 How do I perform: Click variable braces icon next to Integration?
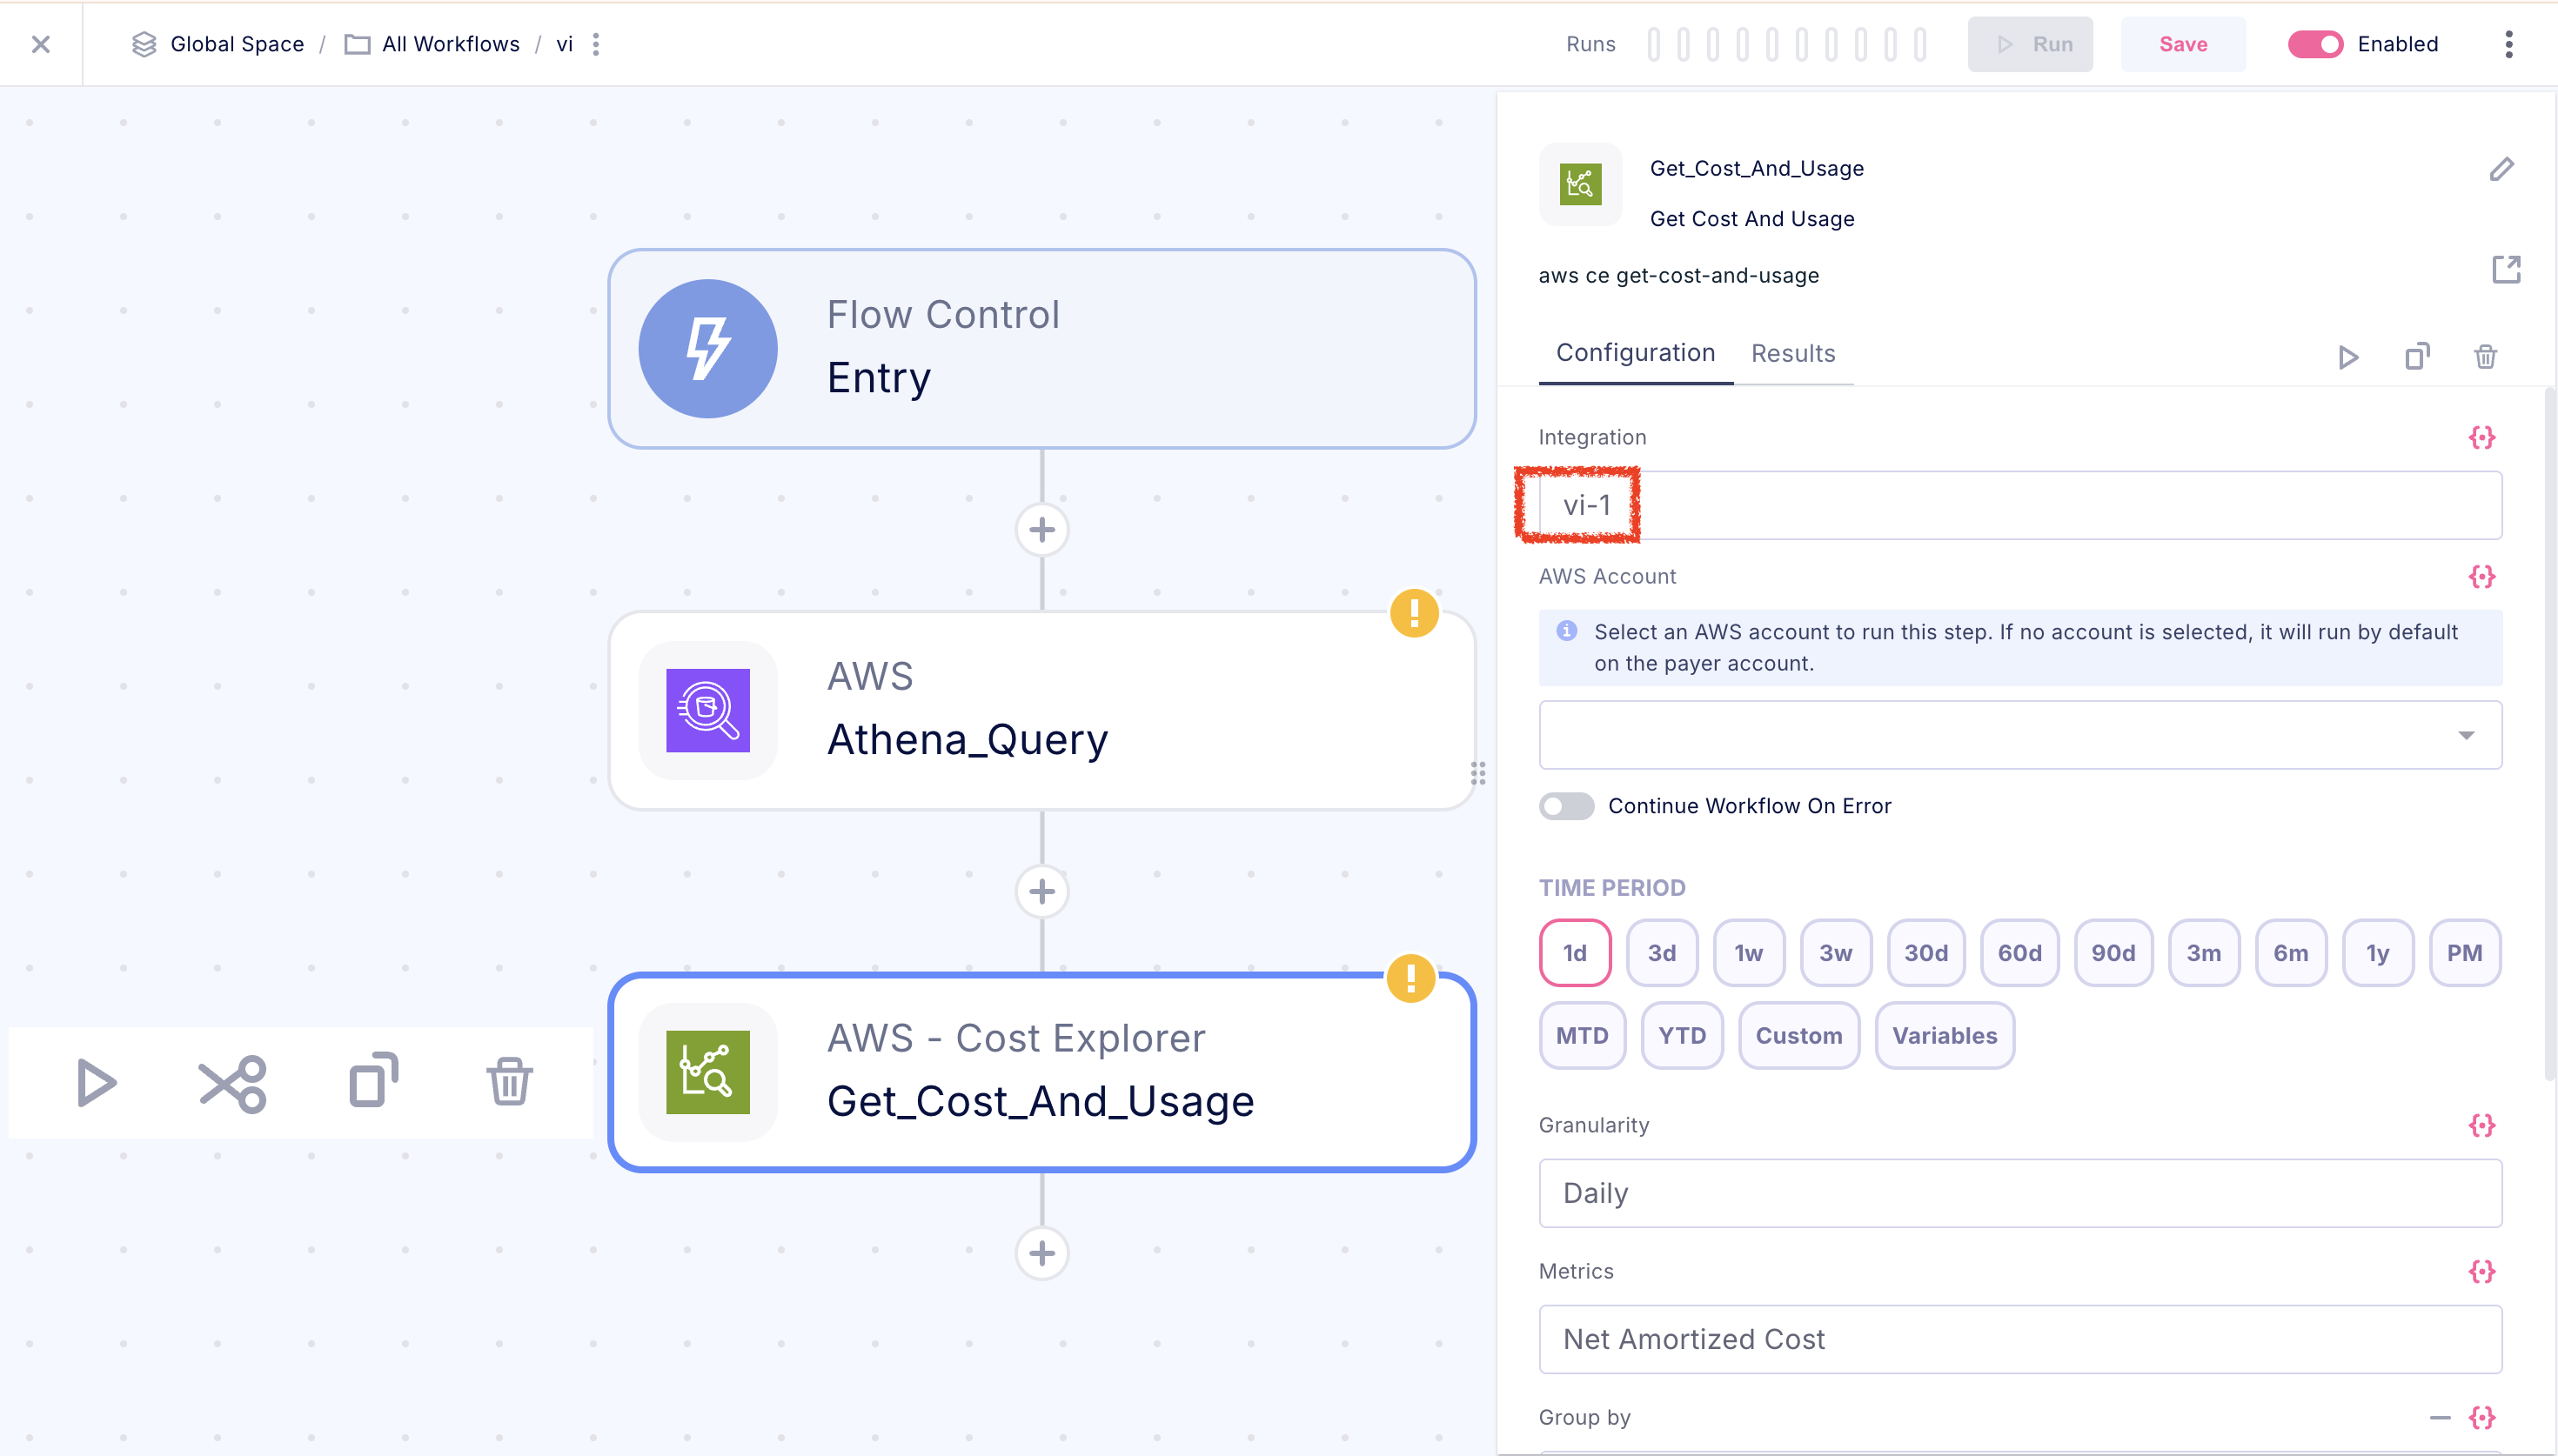(x=2481, y=437)
